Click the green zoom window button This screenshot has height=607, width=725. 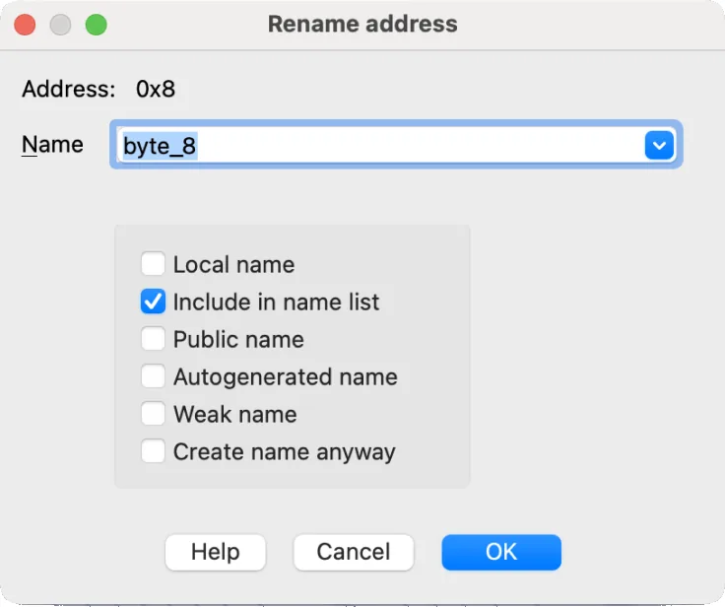tap(97, 25)
